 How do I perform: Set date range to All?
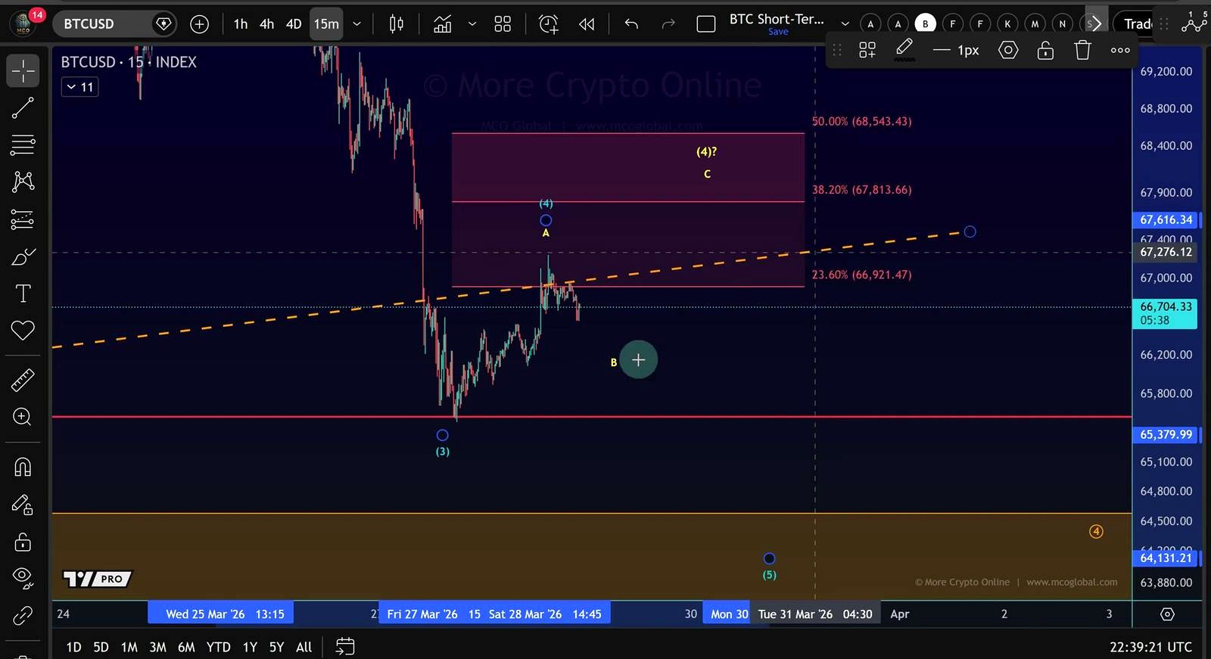[304, 647]
